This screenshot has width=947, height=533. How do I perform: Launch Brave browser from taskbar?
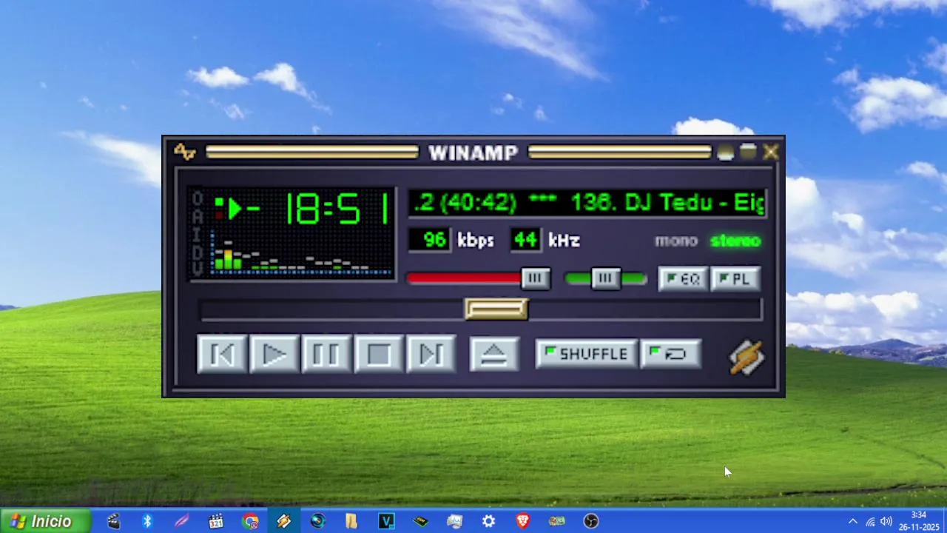tap(523, 521)
